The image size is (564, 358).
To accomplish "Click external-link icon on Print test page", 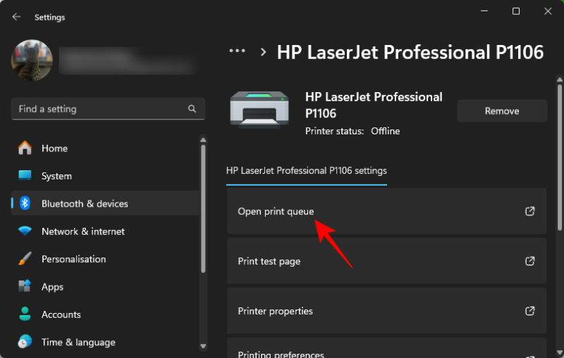I will coord(530,261).
